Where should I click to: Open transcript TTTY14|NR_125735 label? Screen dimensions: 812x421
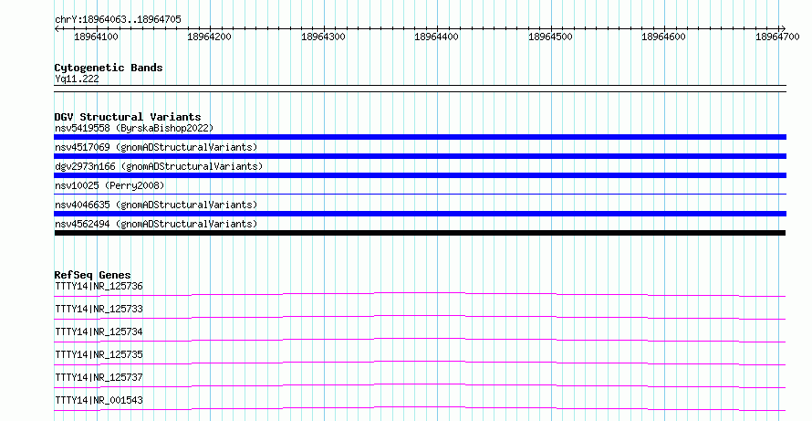99,354
